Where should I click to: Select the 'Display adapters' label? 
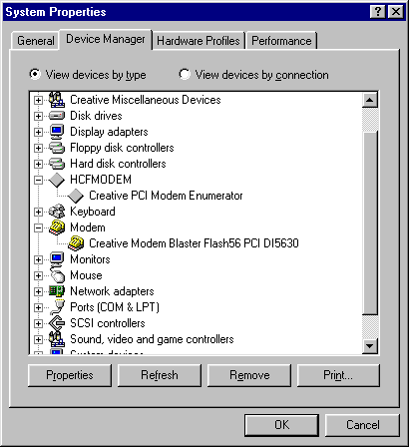click(109, 132)
